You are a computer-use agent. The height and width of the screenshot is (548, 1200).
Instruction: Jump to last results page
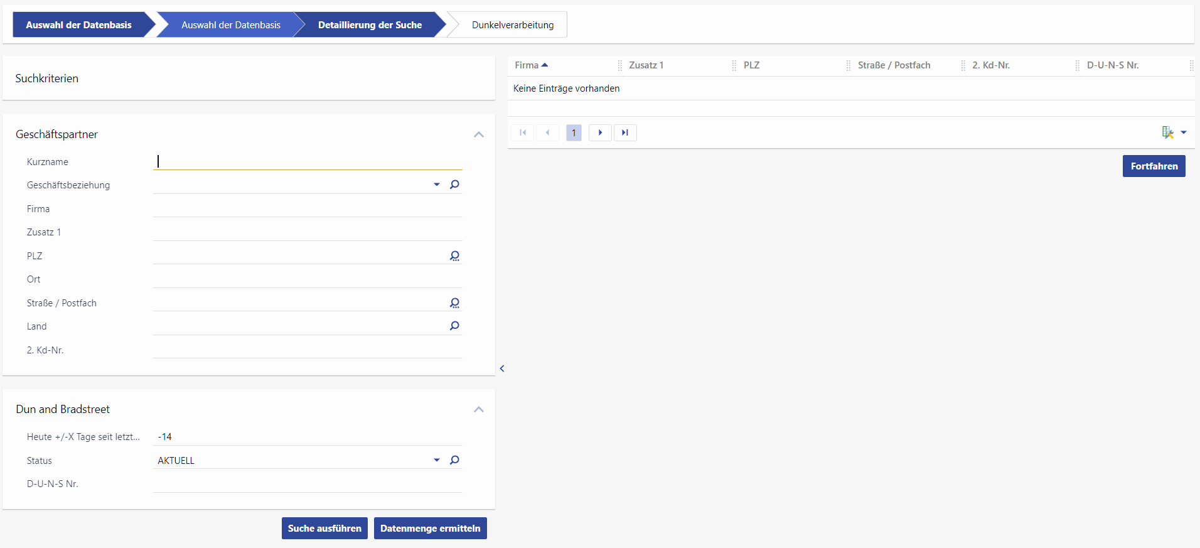click(625, 132)
